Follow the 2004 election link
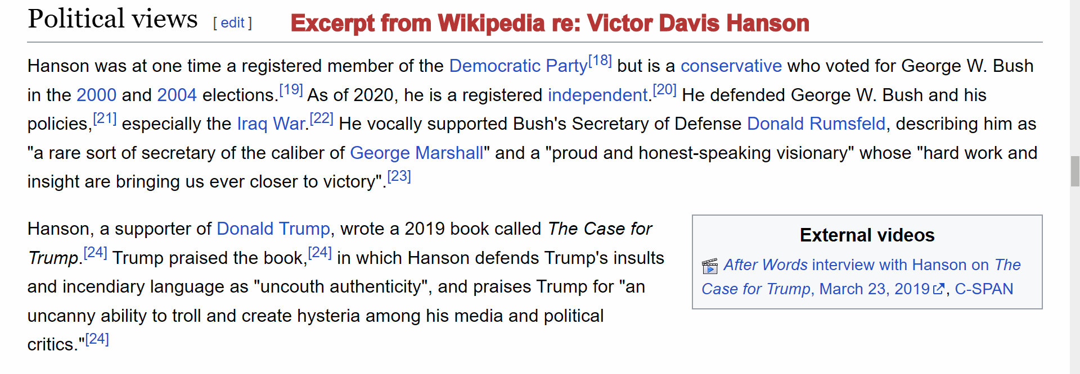Screen dimensions: 1080x374 coord(177,95)
